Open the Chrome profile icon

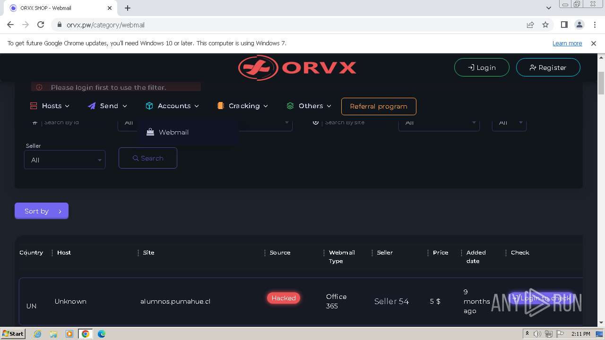coord(579,25)
